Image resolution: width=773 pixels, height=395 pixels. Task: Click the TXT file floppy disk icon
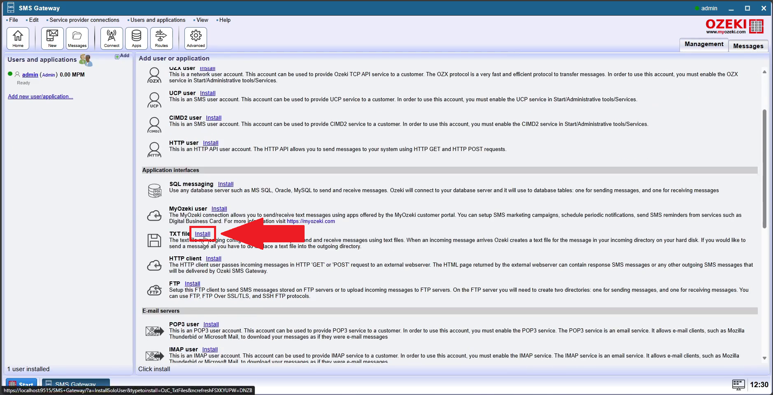click(x=154, y=240)
